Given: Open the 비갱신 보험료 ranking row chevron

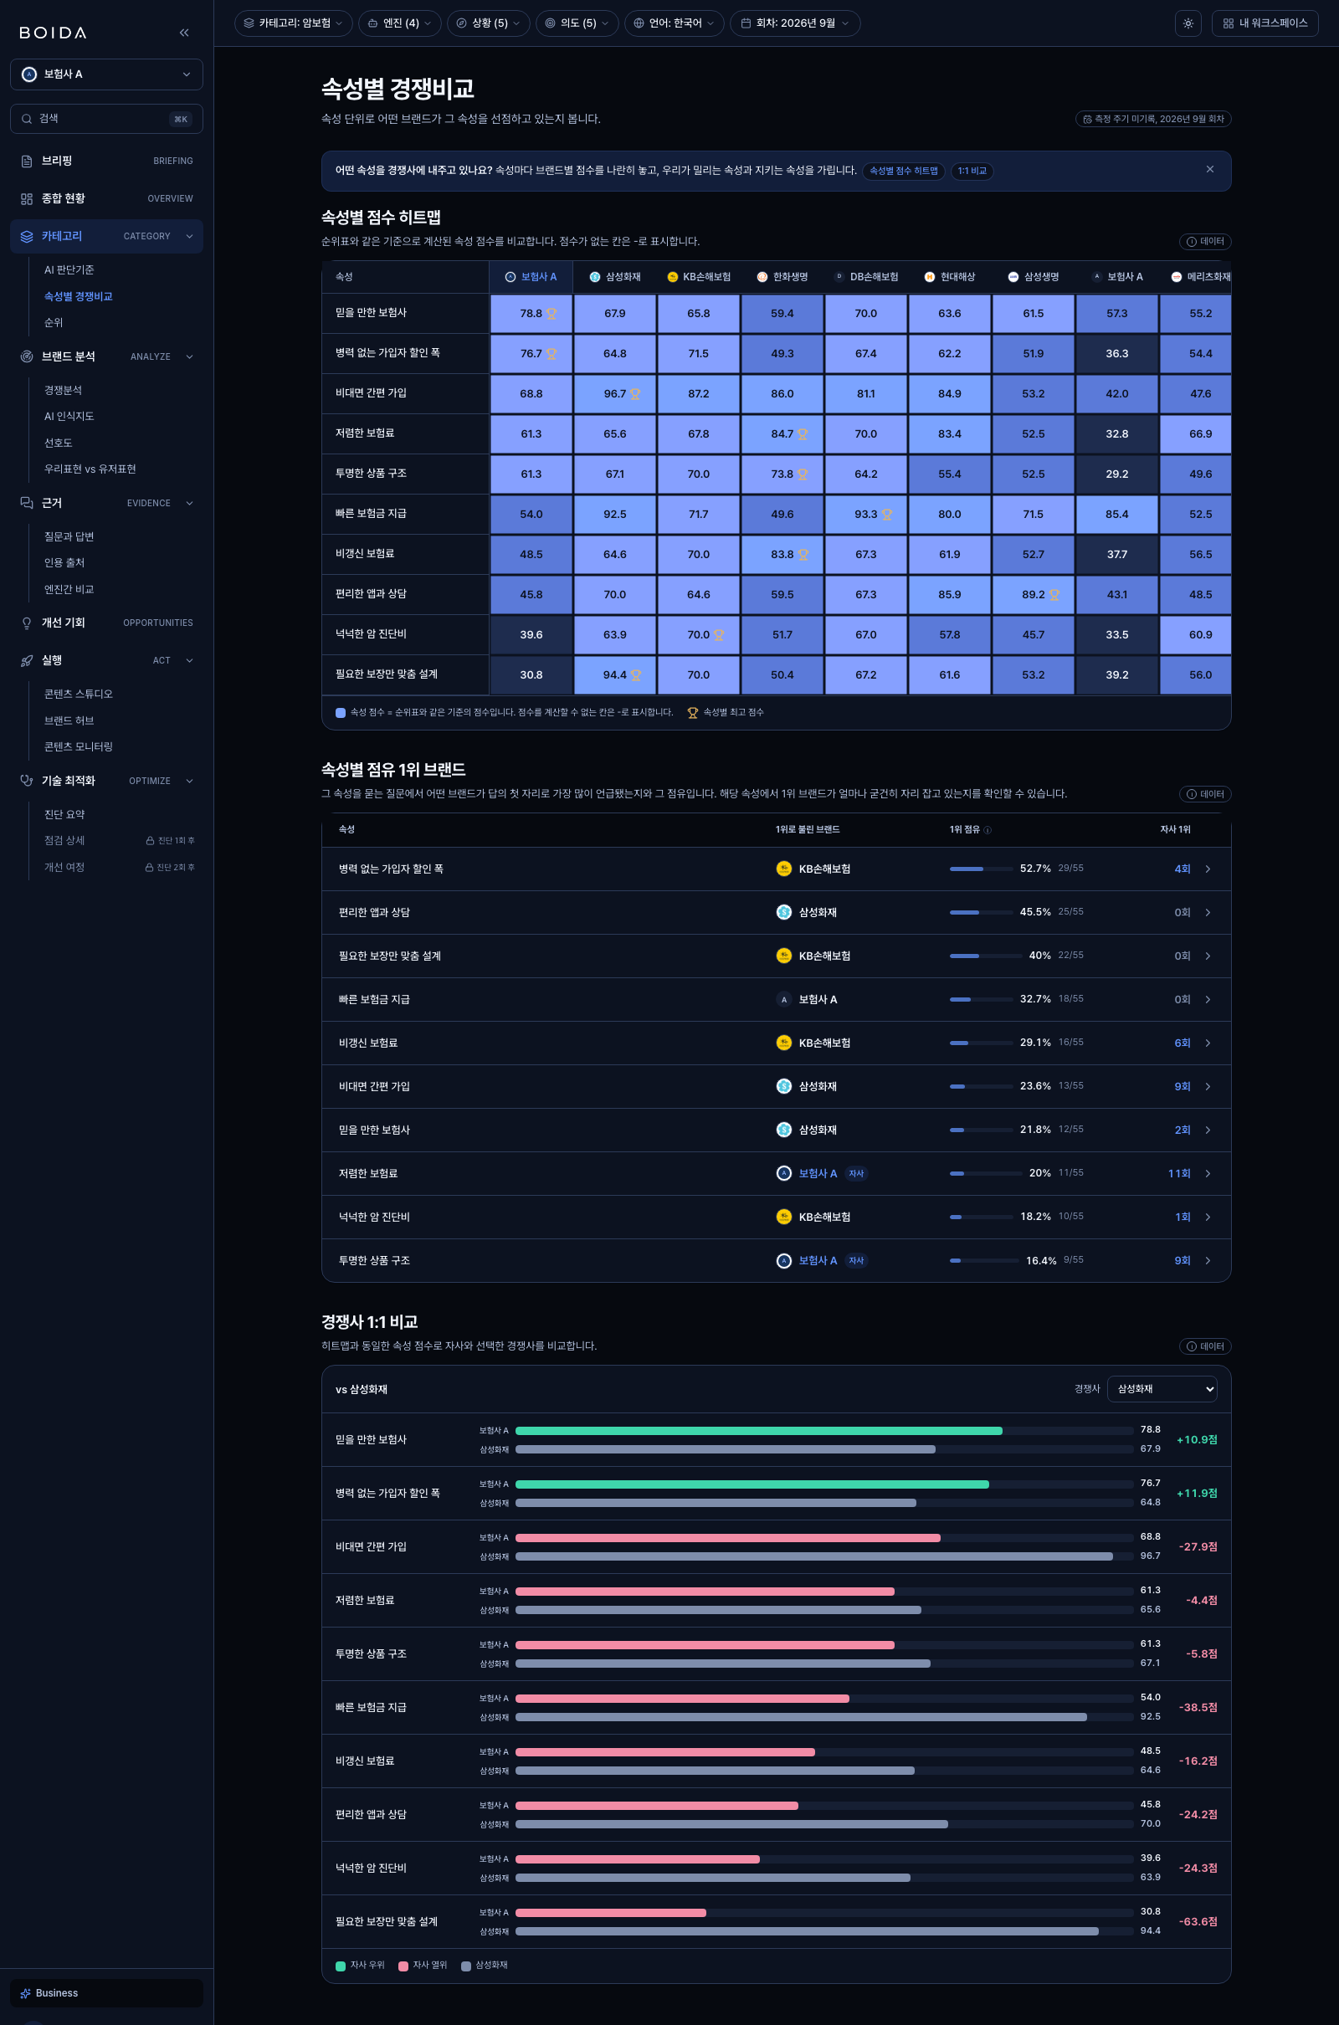Looking at the screenshot, I should [1208, 1043].
